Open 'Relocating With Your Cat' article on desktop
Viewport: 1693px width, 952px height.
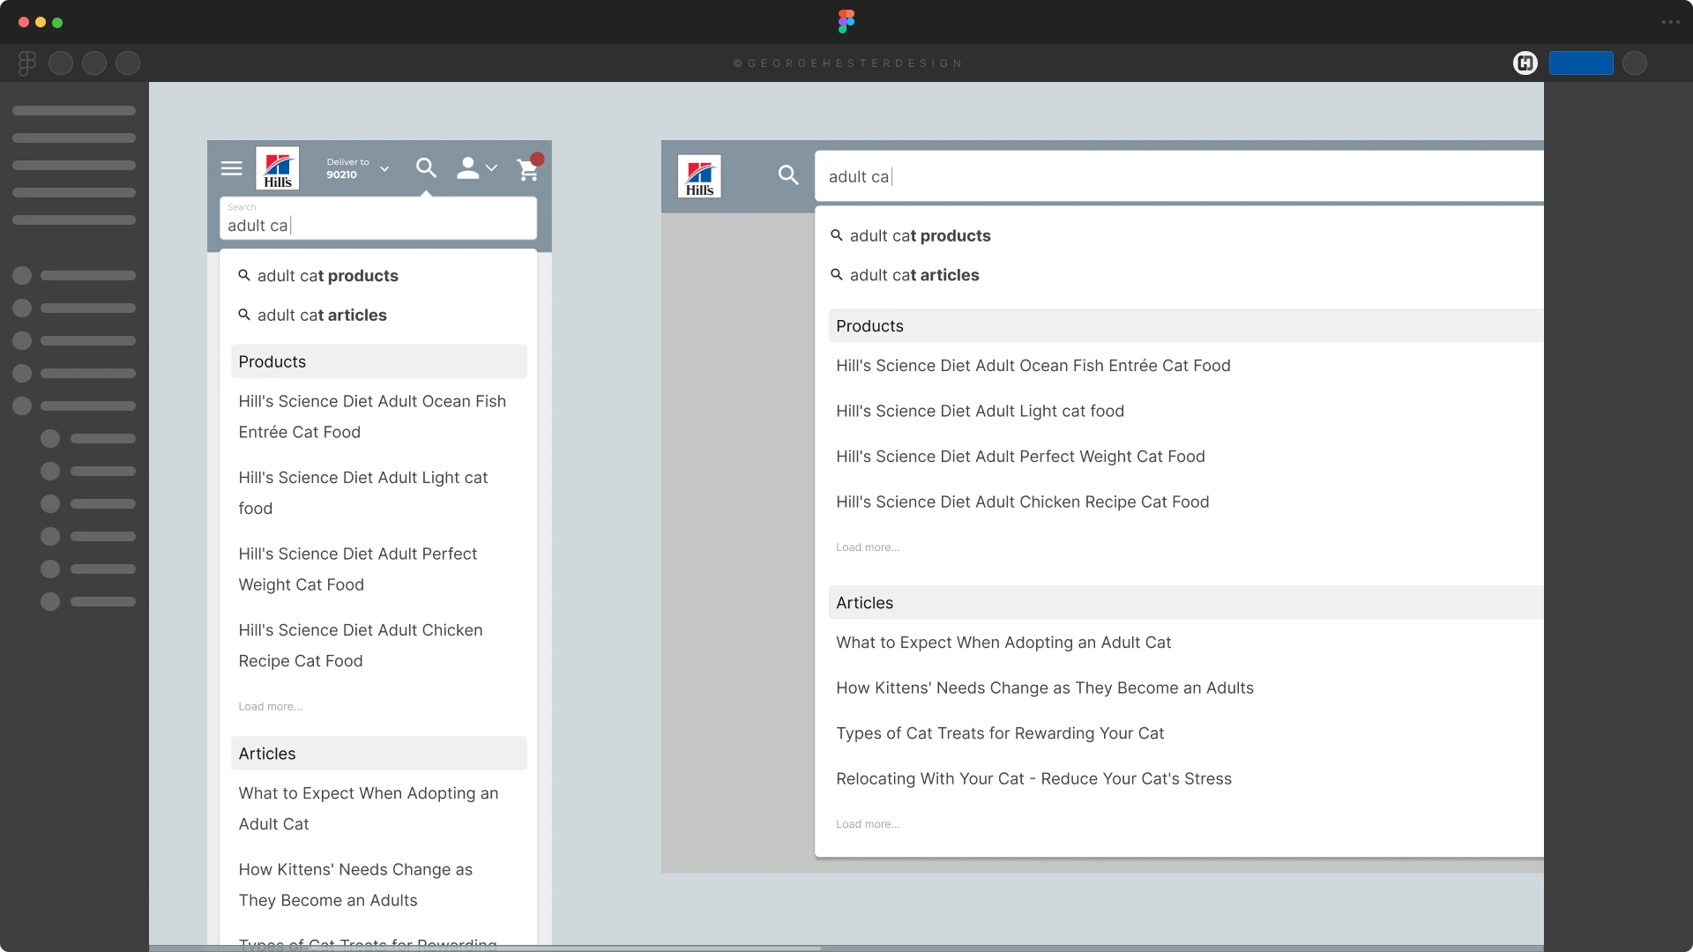(x=1033, y=779)
